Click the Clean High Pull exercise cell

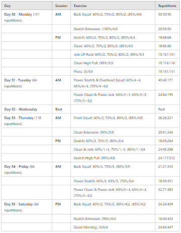(113, 63)
